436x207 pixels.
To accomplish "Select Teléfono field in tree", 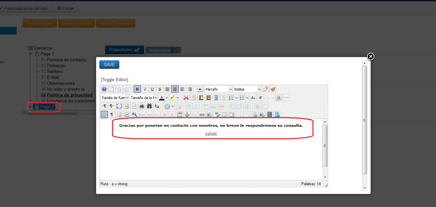I will [55, 72].
